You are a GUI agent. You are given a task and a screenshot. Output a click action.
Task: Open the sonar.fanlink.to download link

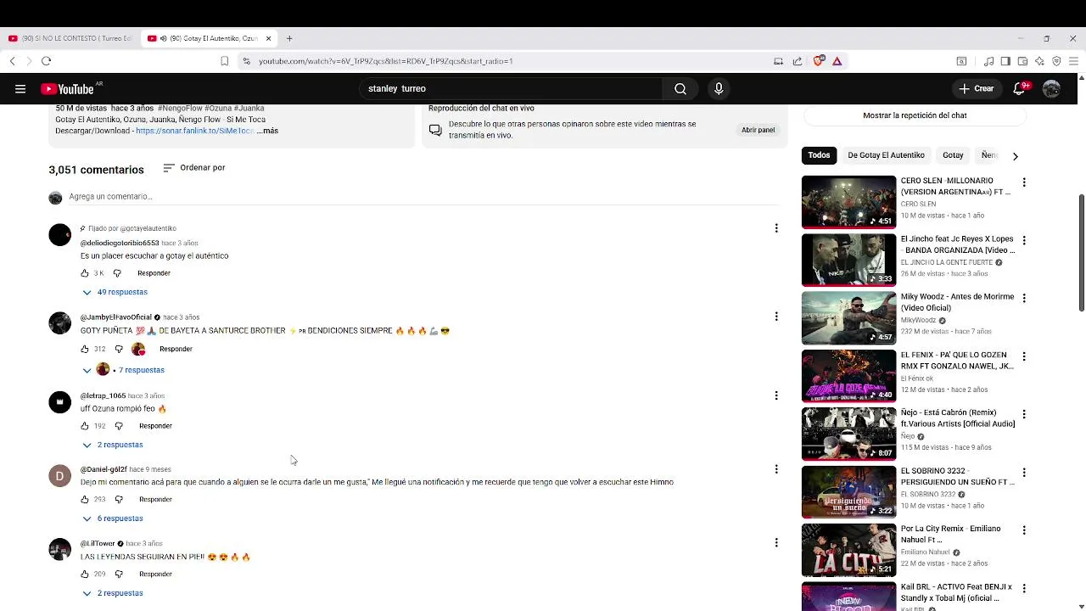[195, 131]
